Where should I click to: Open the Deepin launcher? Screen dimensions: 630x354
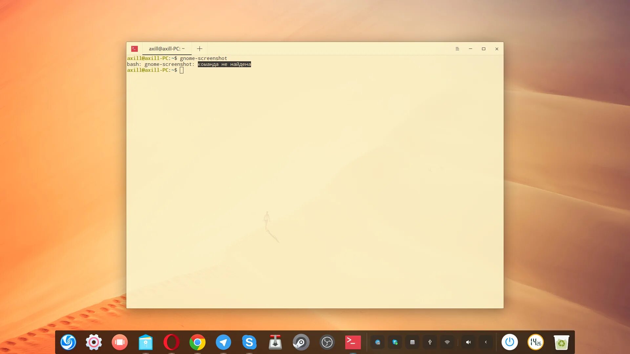(68, 342)
